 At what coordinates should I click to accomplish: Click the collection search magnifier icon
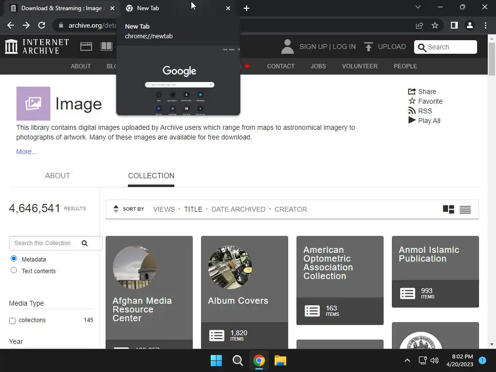pyautogui.click(x=84, y=243)
